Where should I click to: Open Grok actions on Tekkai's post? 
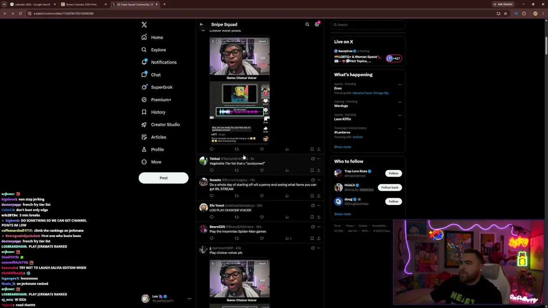313,159
